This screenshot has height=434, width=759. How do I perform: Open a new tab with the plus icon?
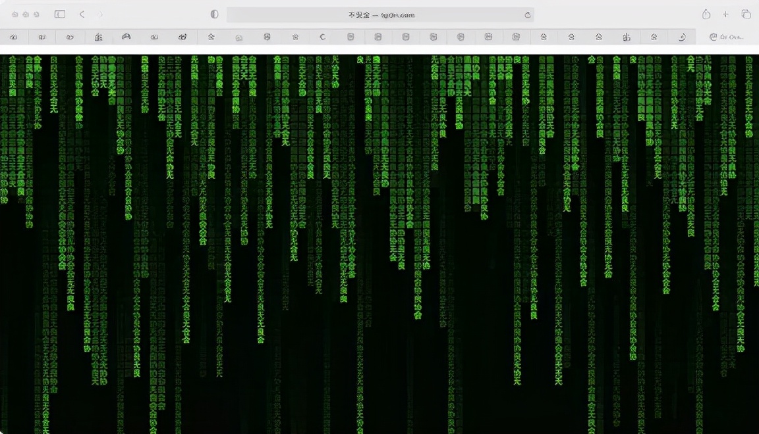[x=725, y=14]
